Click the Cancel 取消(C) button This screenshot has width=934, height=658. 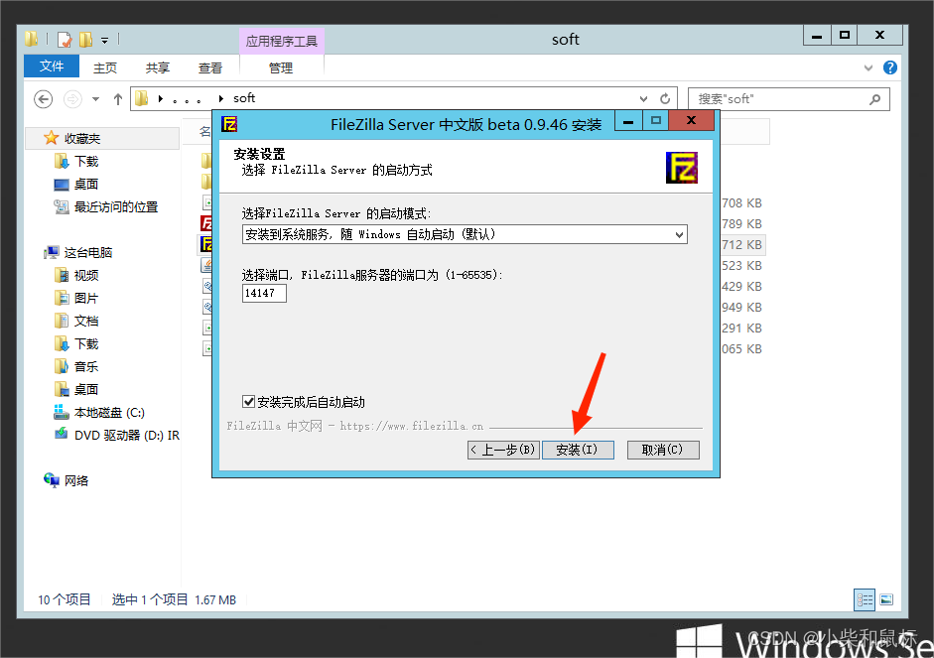click(x=663, y=450)
